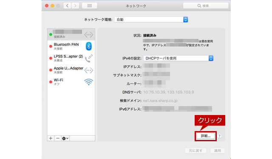
Task: Click the back navigation arrow
Action: 67,6
